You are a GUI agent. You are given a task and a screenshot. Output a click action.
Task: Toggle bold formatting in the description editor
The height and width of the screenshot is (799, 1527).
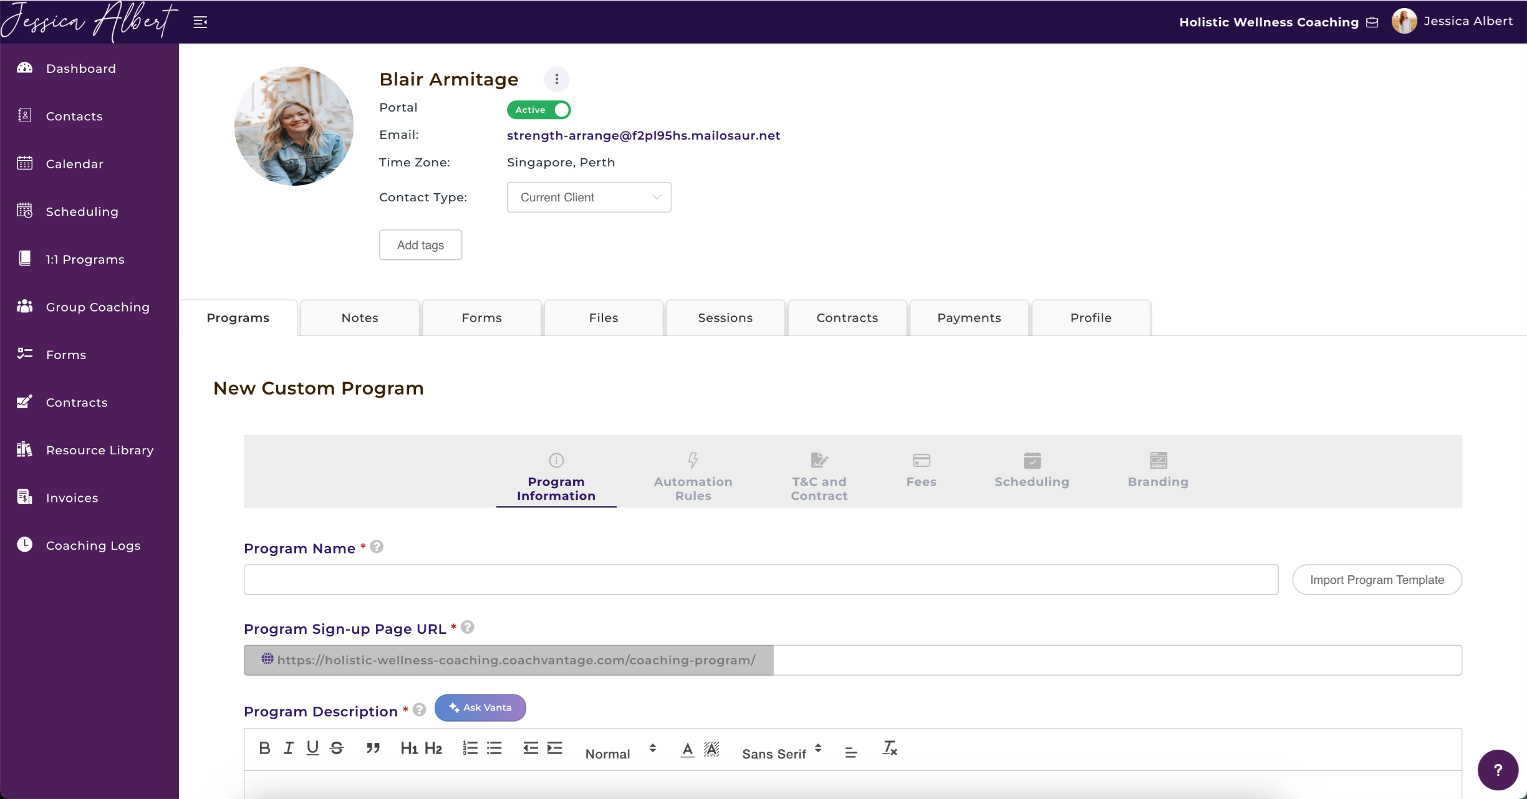pyautogui.click(x=264, y=748)
